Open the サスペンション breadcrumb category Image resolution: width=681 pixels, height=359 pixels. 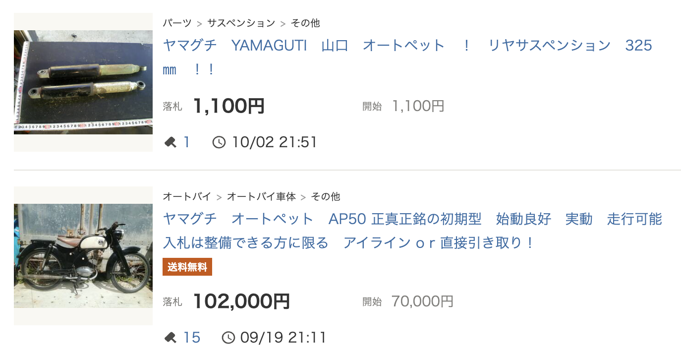point(241,23)
